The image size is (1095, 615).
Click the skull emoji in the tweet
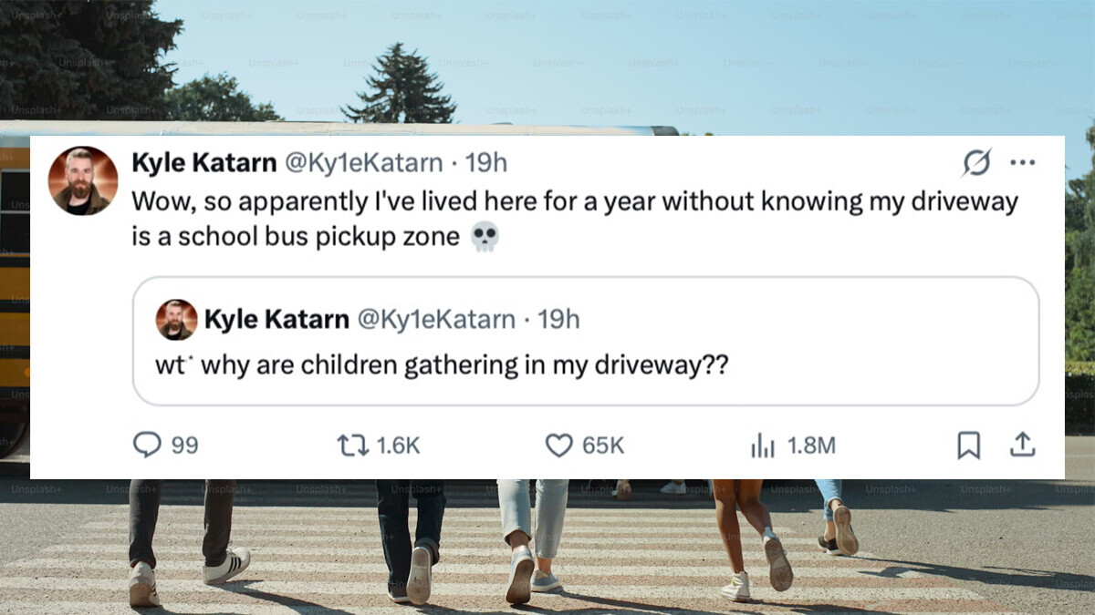[485, 238]
